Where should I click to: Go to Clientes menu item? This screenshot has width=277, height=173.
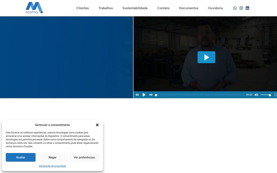pos(82,8)
